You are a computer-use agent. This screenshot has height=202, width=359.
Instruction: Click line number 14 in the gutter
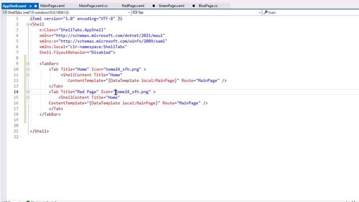[x=16, y=92]
